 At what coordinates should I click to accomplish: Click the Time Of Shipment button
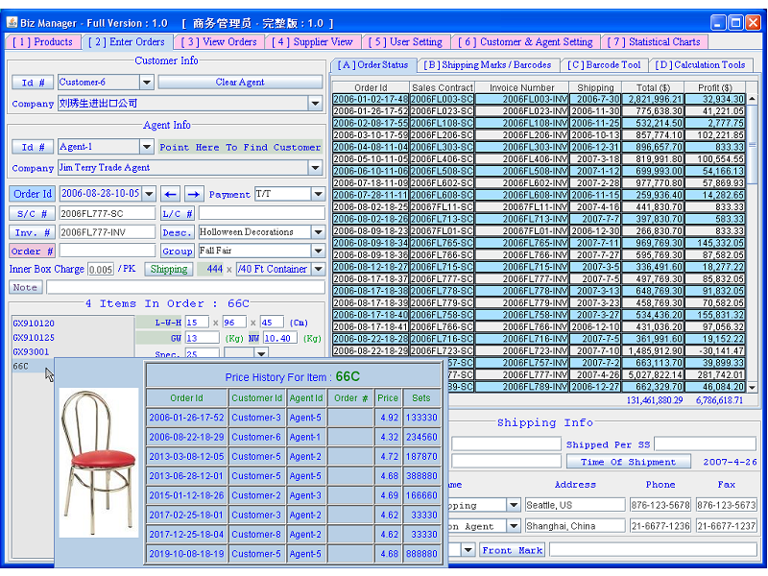tap(628, 462)
